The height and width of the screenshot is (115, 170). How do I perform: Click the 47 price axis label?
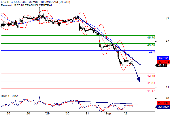pos(167,19)
